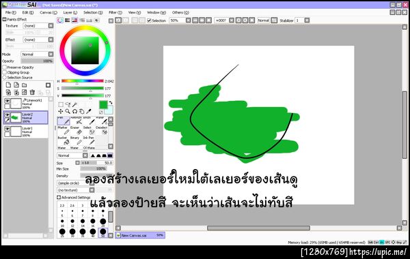Choose the lasso selection tool

[x=68, y=104]
